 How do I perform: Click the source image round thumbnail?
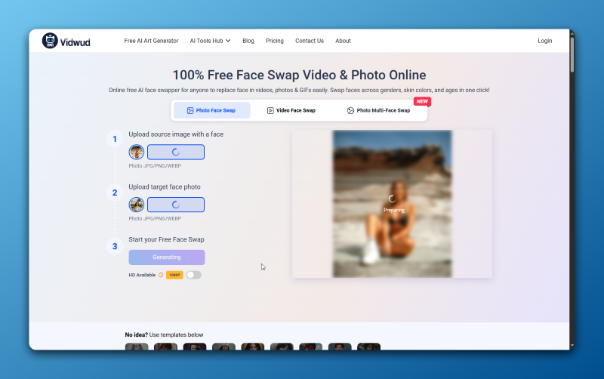(x=137, y=153)
